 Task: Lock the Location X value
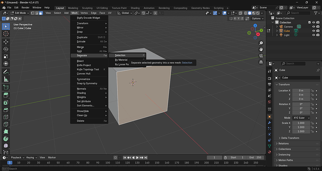[312, 91]
